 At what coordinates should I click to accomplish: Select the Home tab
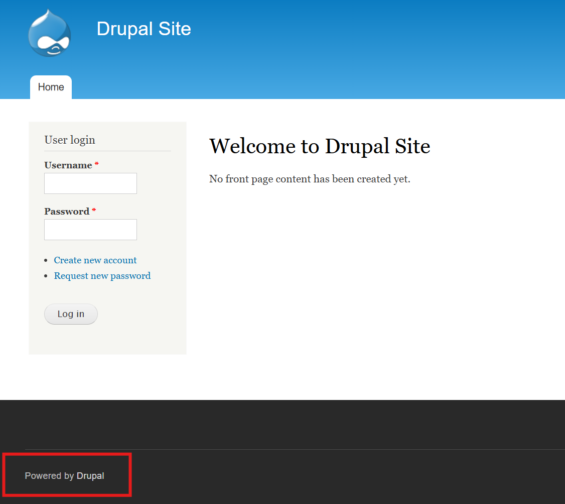[x=51, y=87]
